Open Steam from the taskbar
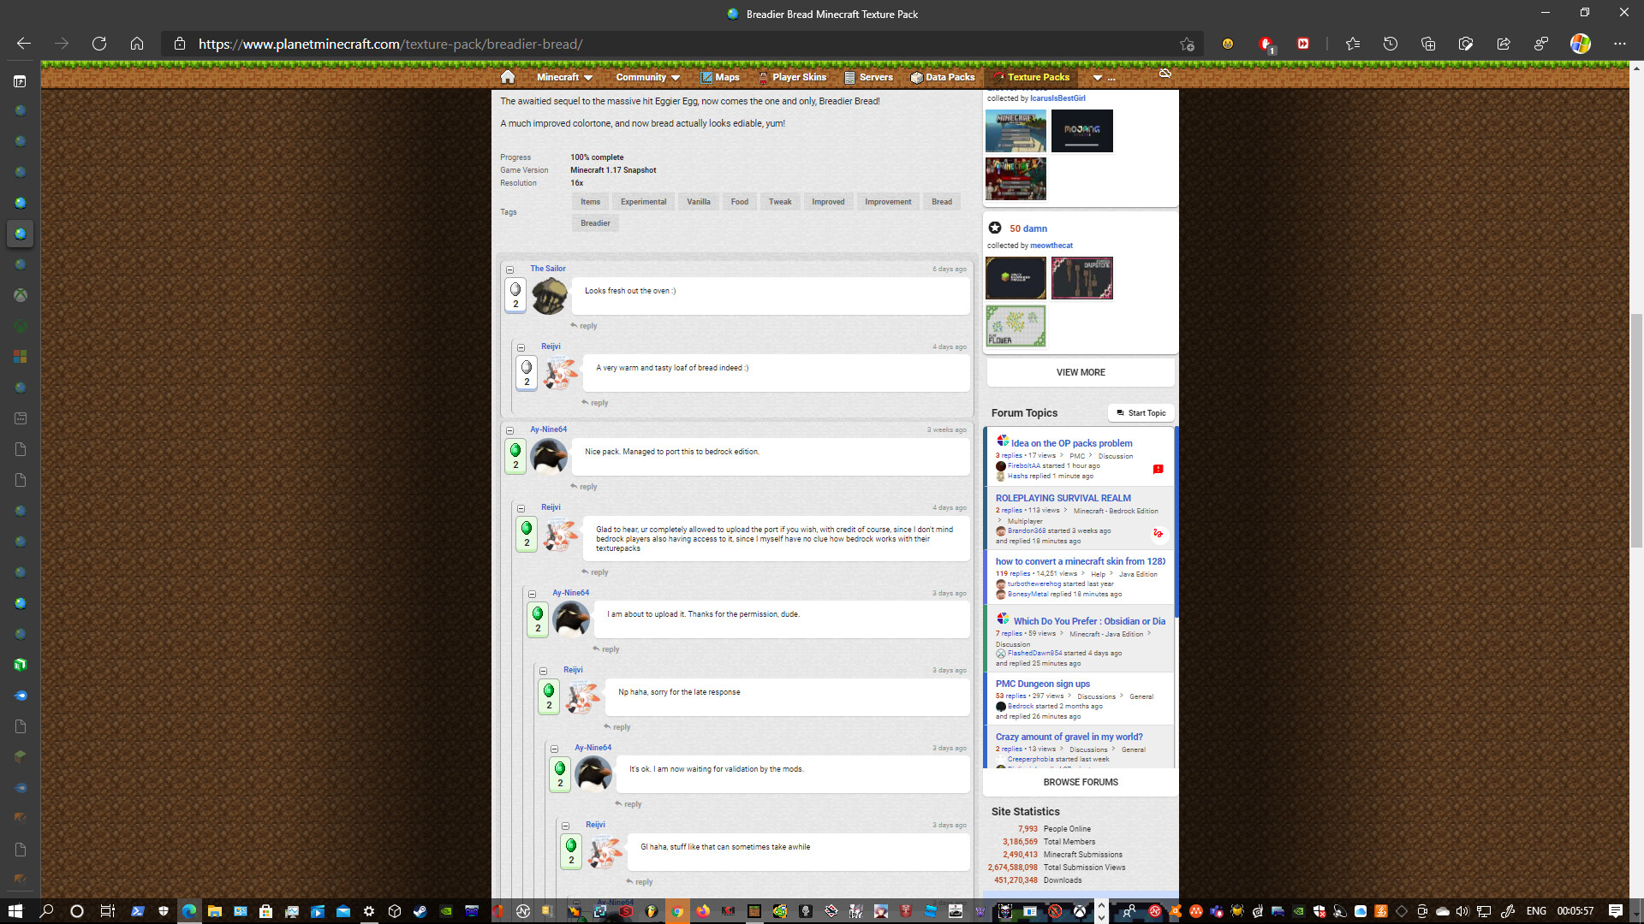Viewport: 1644px width, 924px height. pos(420,911)
